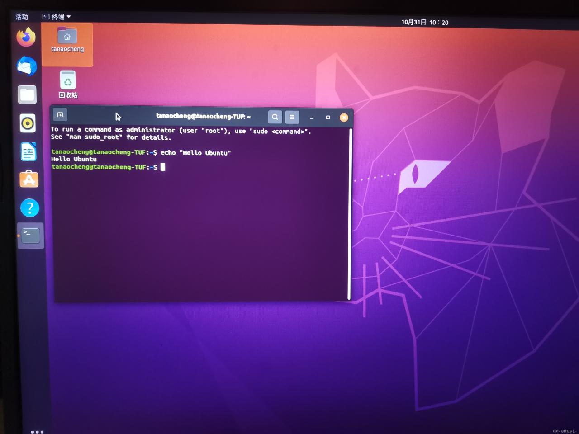
Task: Expand the 终端 app menu in top bar
Action: (57, 17)
